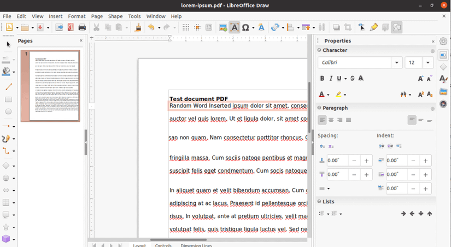Open the Insert Special Character tool

(245, 27)
